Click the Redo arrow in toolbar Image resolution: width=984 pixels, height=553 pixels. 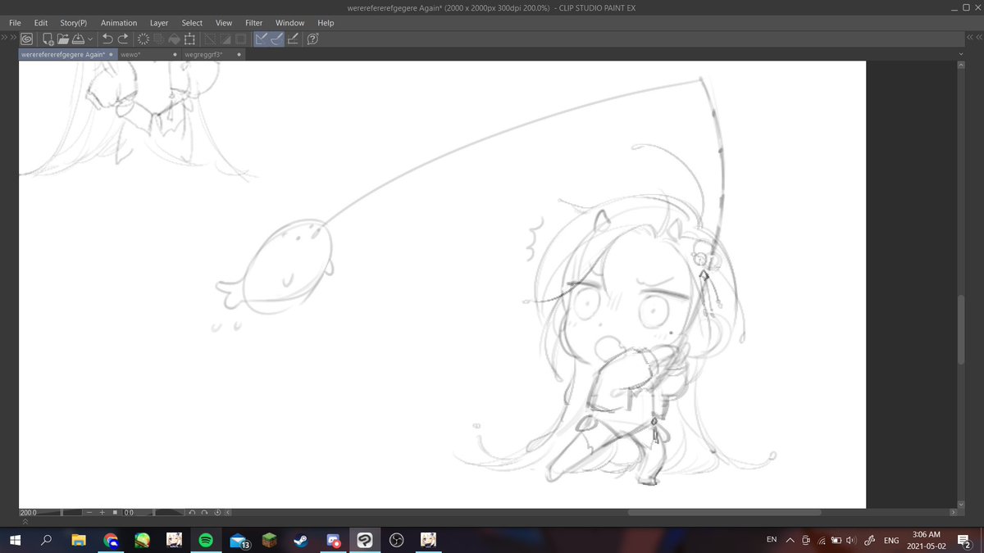(123, 39)
